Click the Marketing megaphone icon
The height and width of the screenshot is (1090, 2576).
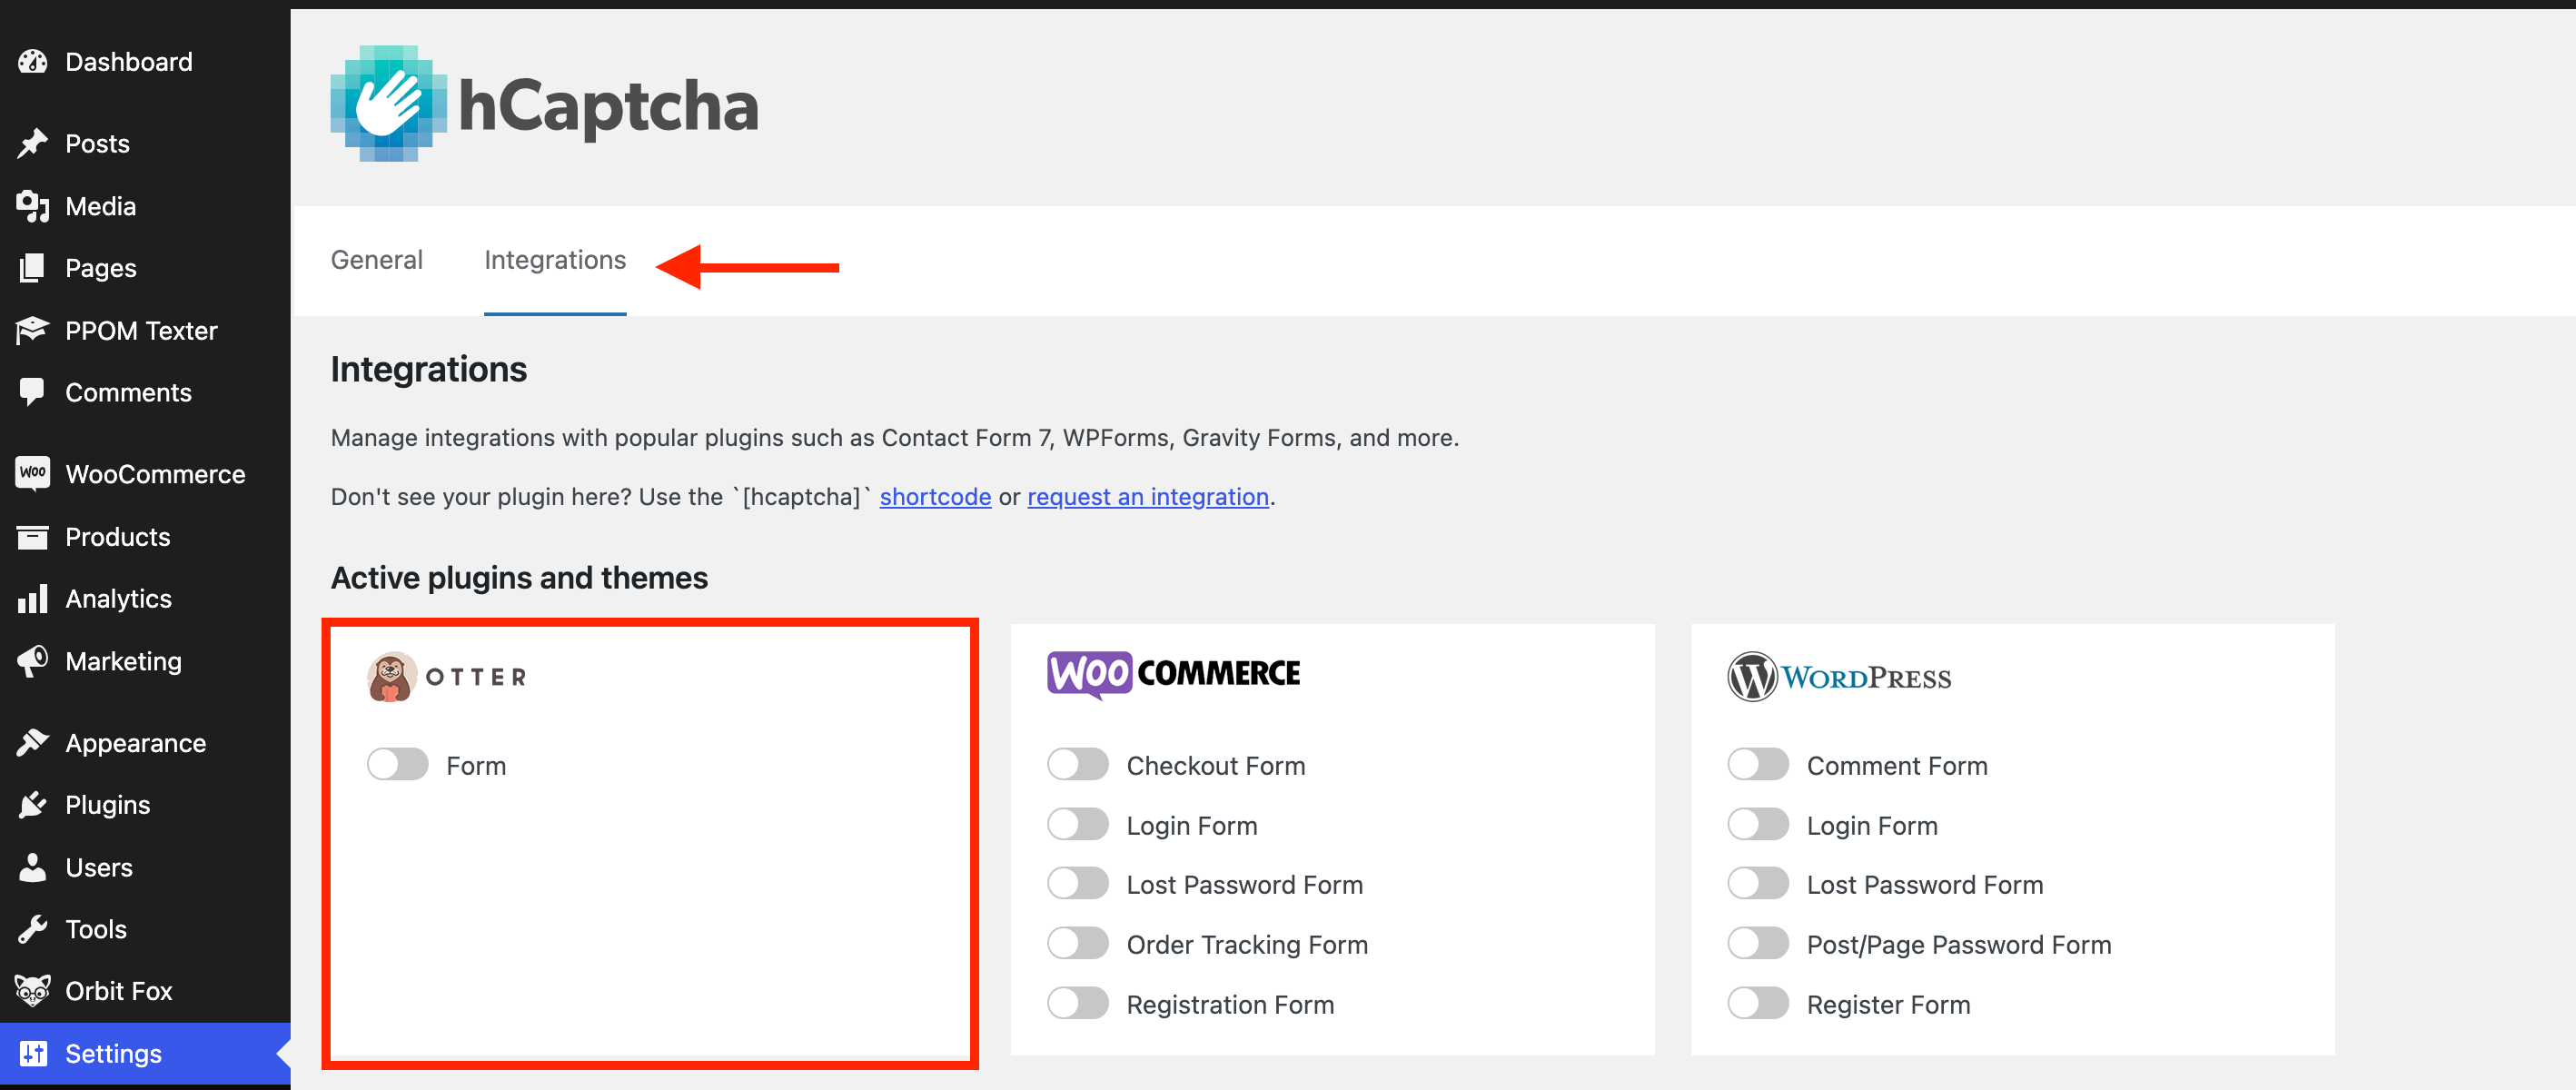[32, 661]
